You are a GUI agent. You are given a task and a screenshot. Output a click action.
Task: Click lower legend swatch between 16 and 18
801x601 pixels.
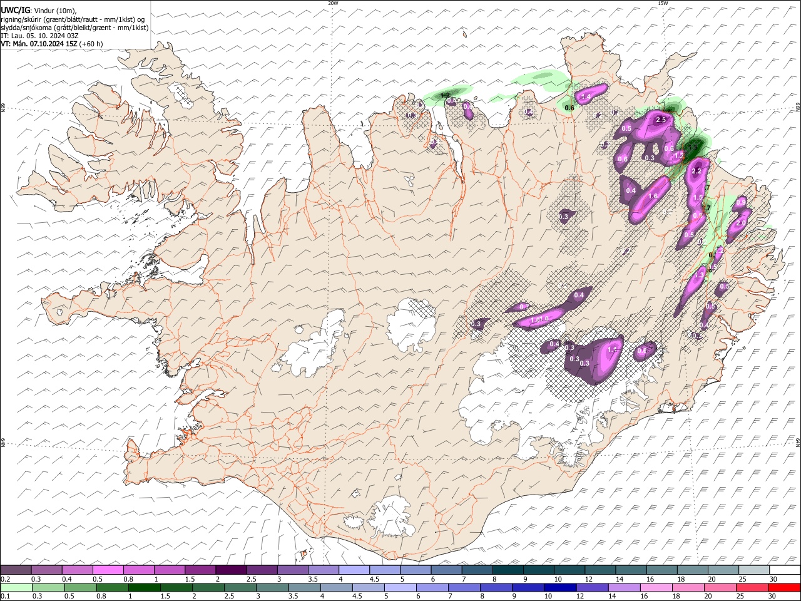click(657, 587)
